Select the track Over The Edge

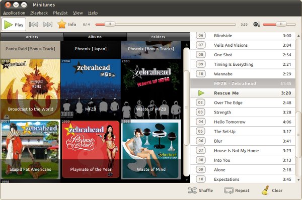[243, 103]
